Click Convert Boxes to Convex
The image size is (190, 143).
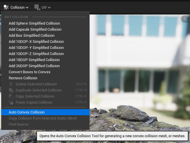pos(45,72)
